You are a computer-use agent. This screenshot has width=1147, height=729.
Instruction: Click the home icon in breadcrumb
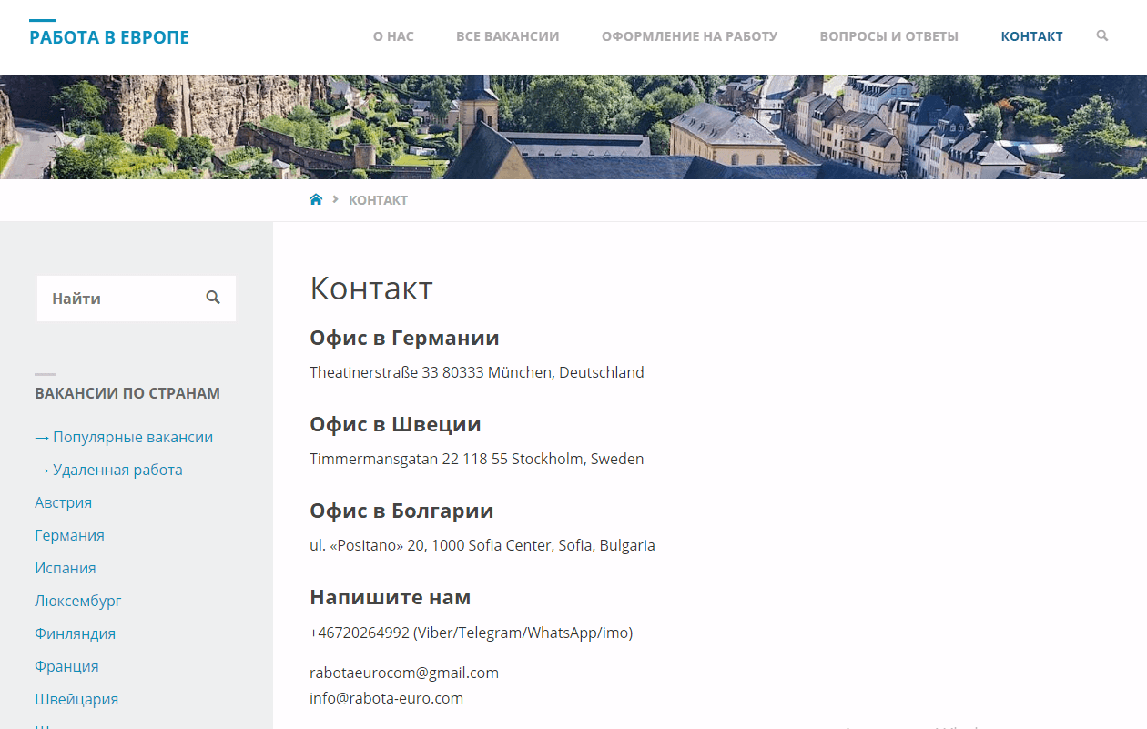point(316,200)
